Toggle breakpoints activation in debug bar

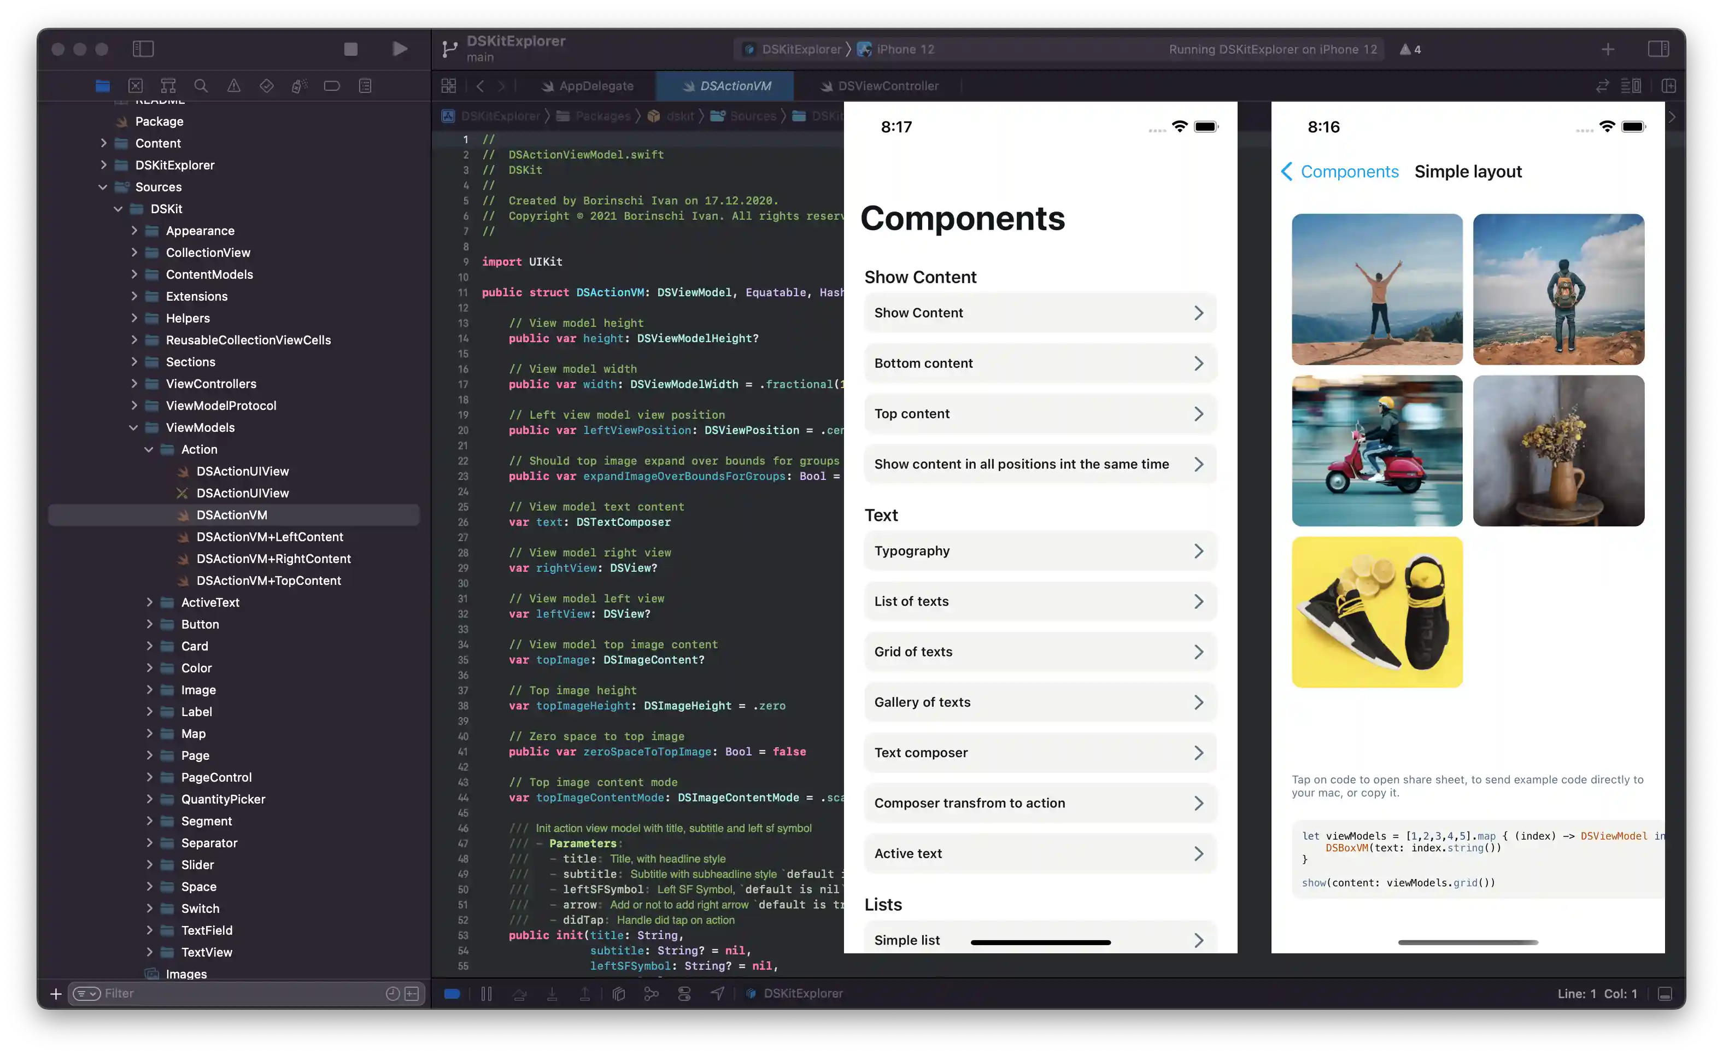[452, 993]
